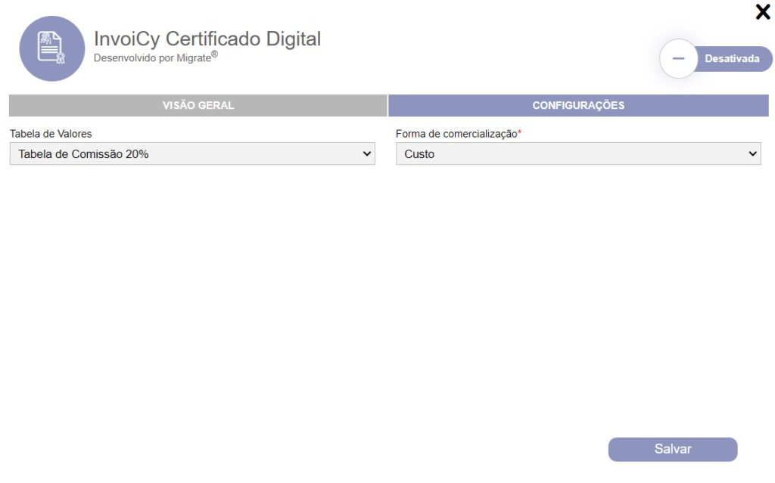This screenshot has height=483, width=775.
Task: Click the ribbon seal on the certificate logo
Action: point(60,58)
